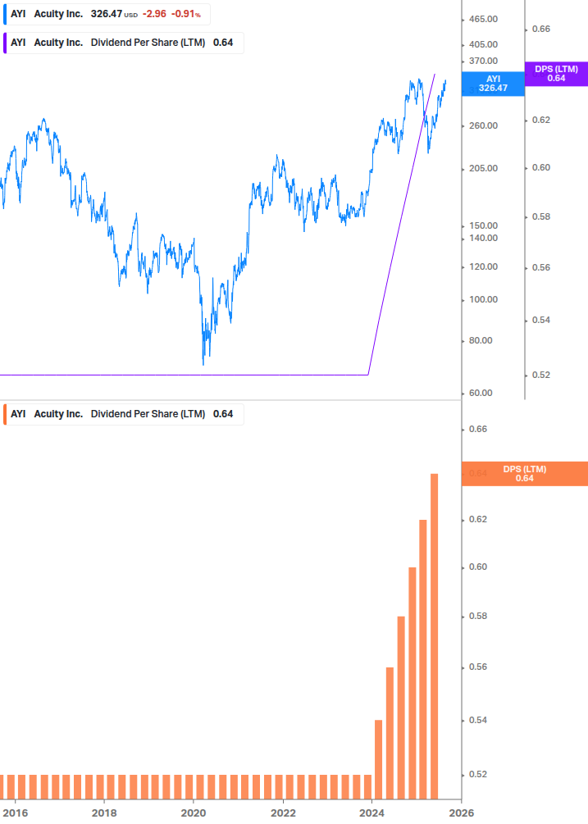Click the purple DPS (LTM) 0.64 tag
The height and width of the screenshot is (824, 588).
point(556,74)
